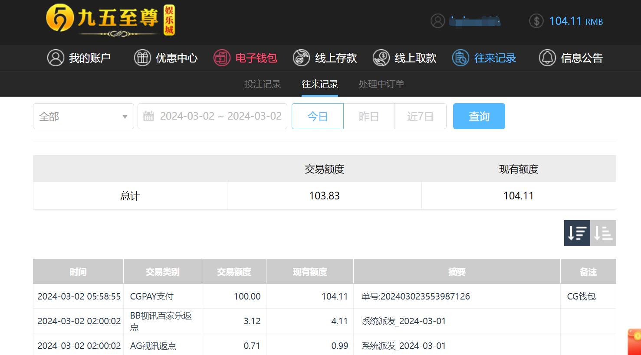Click the 查询 search button
Screen dimensions: 641x355
pyautogui.click(x=479, y=116)
